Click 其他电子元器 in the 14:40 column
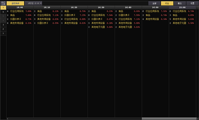This screenshot has height=120, width=199. click(x=125, y=27)
